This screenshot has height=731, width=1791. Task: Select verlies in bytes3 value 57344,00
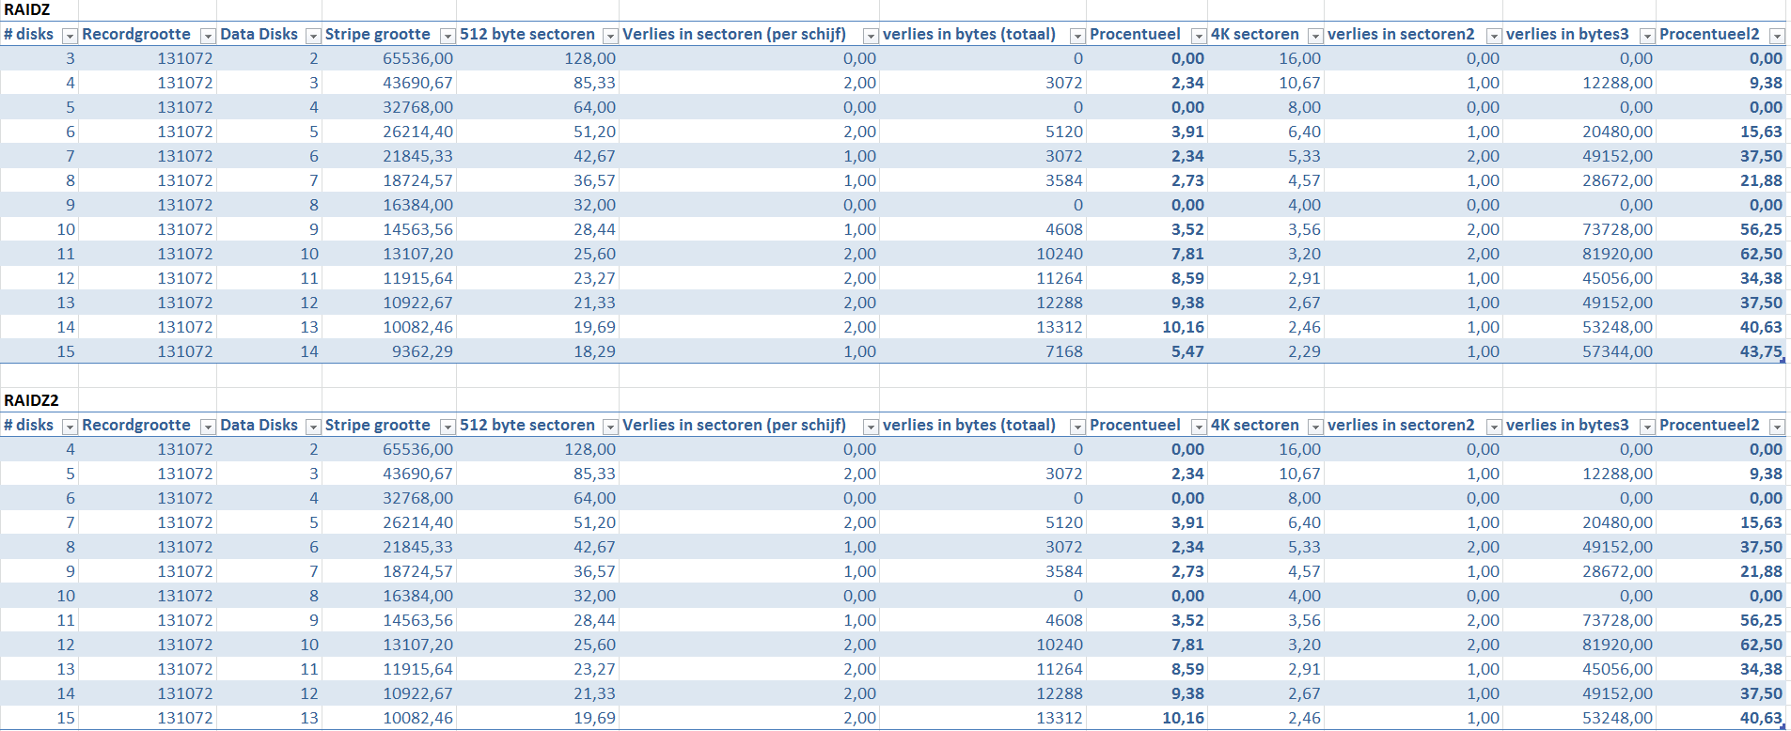click(1579, 351)
